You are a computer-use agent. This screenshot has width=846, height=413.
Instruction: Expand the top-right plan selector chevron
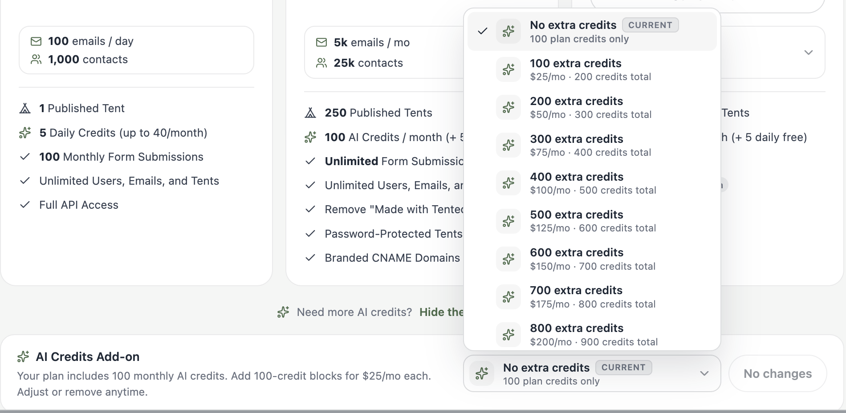point(809,53)
